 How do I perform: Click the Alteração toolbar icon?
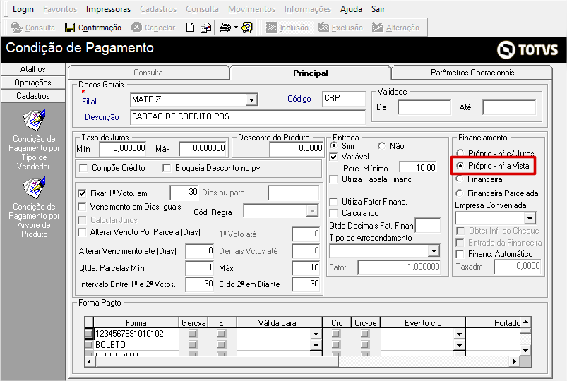click(377, 28)
